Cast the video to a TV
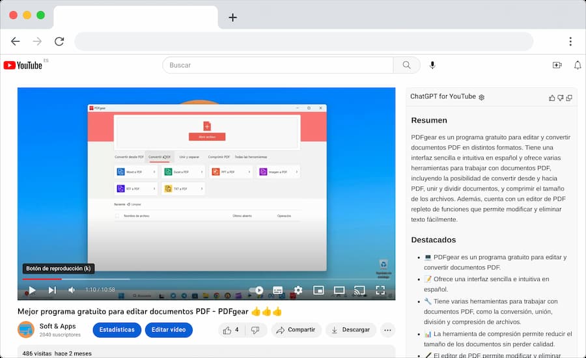 point(359,290)
